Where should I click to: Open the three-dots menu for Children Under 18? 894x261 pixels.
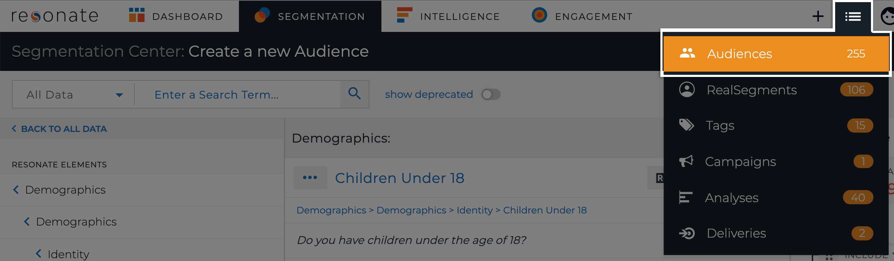[x=310, y=177]
